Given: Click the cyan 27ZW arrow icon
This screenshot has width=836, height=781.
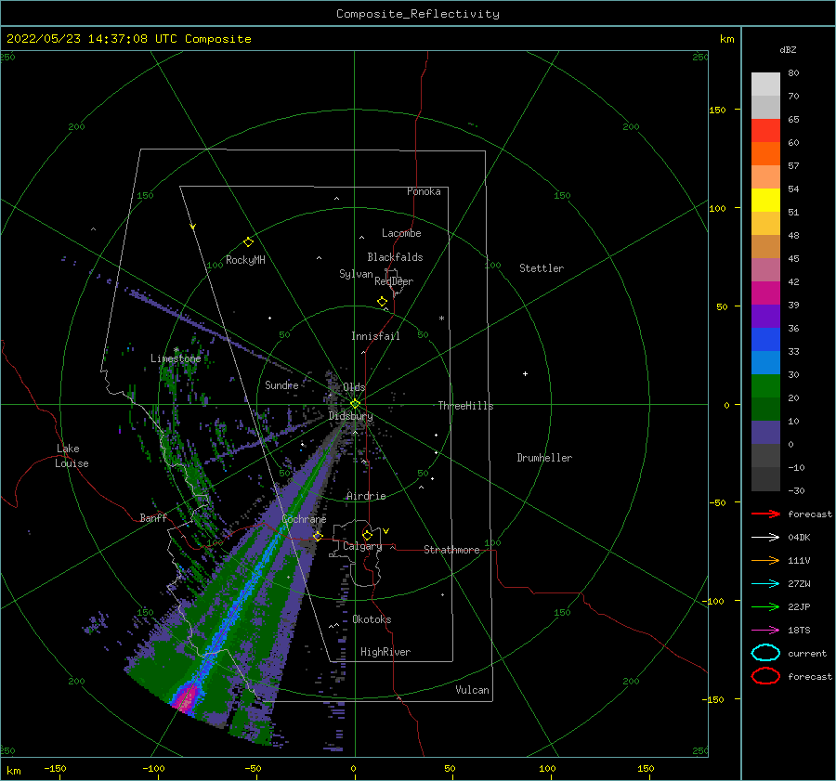Looking at the screenshot, I should coord(765,584).
